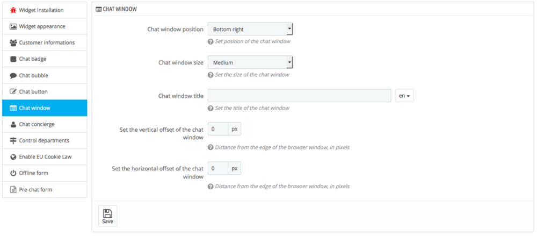Click the person icon for Chat concierge

[x=13, y=124]
